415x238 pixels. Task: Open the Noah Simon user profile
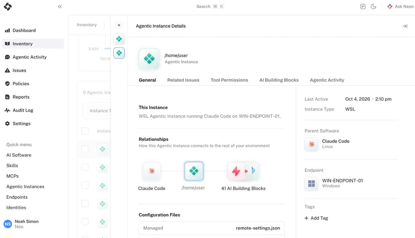click(21, 224)
